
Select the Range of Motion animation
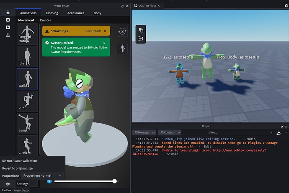27,34
